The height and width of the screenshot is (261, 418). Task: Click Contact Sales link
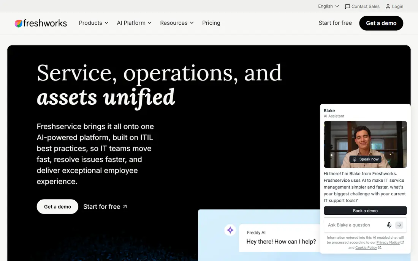362,6
